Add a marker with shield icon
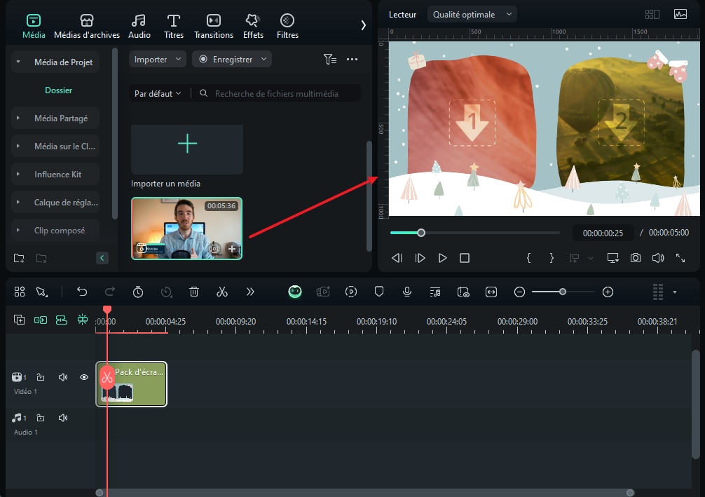This screenshot has height=497, width=705. [379, 292]
